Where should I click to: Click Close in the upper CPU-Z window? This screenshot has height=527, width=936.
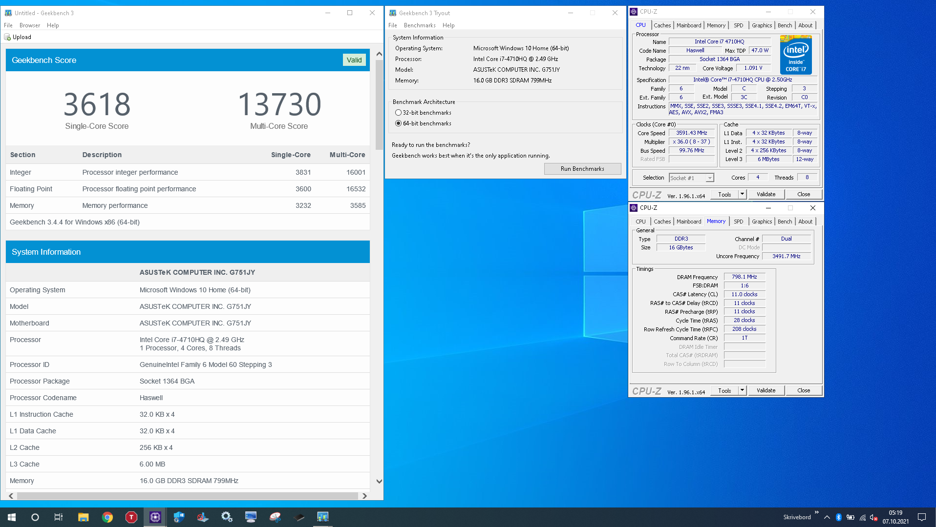click(804, 194)
